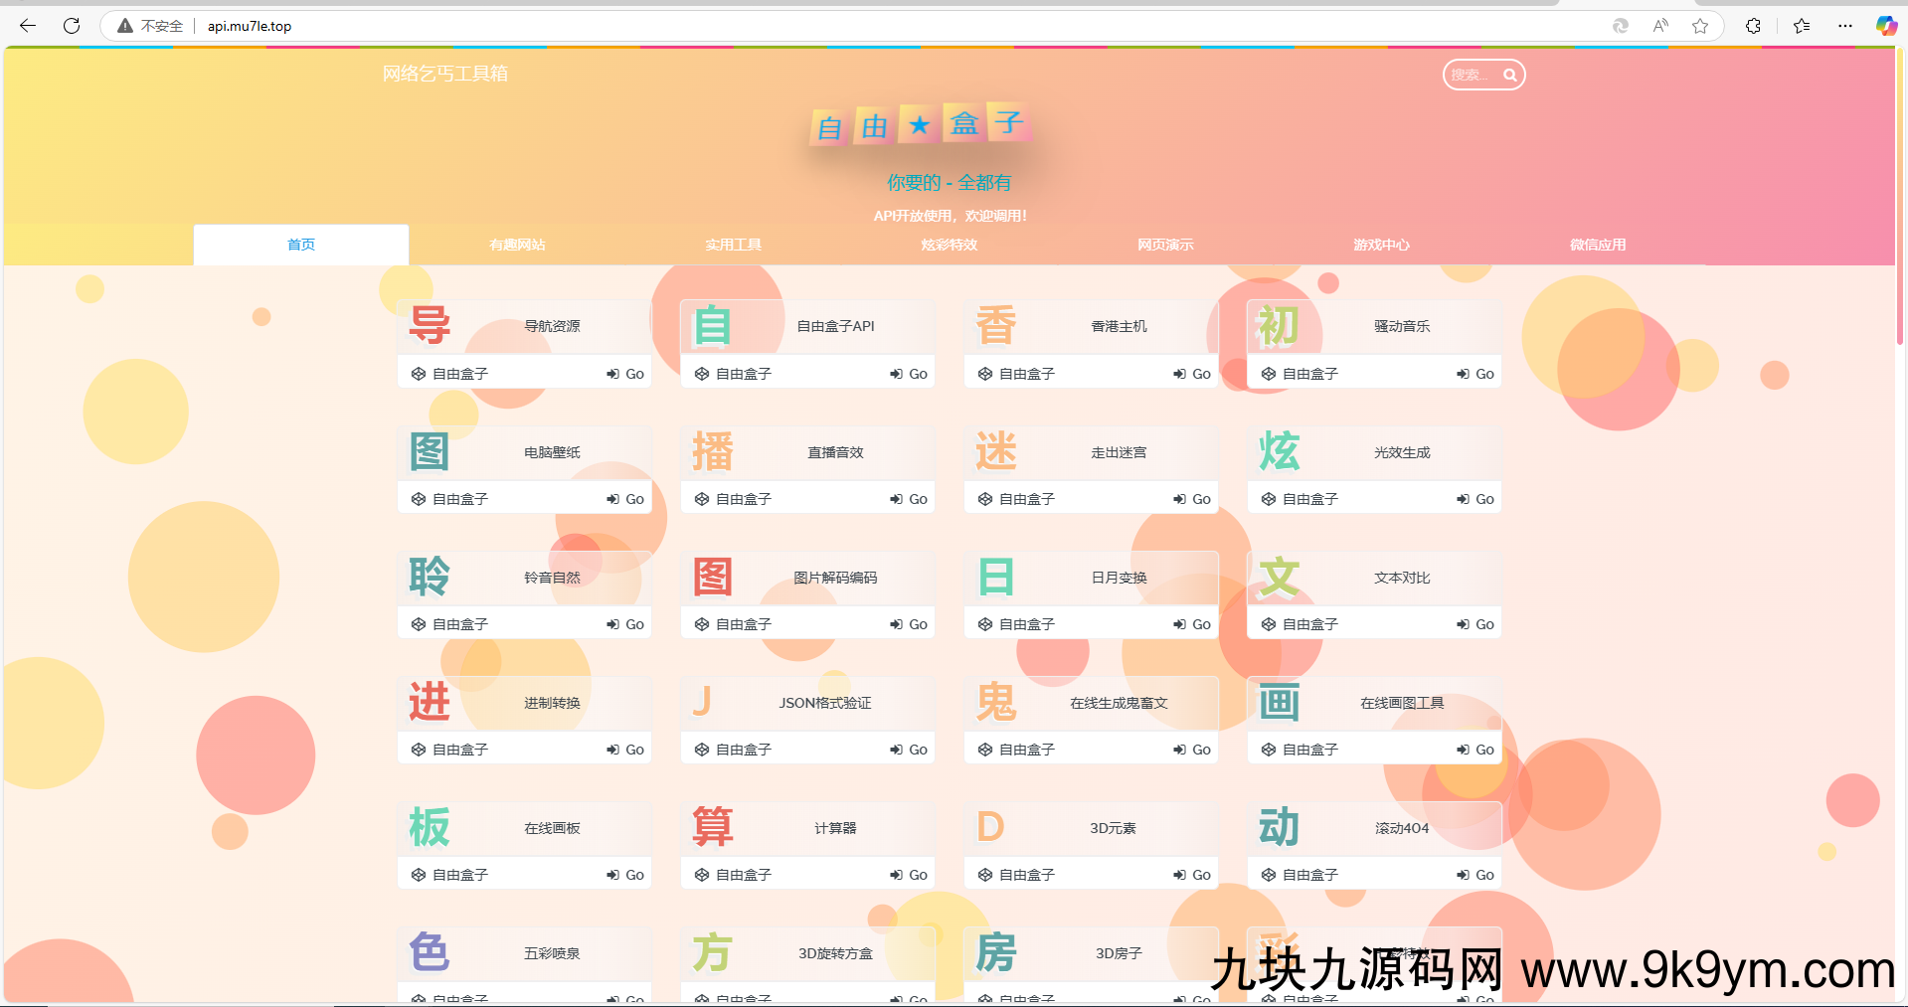Screen dimensions: 1908x1007
Task: Open browser settings and more menu
Action: pyautogui.click(x=1845, y=26)
